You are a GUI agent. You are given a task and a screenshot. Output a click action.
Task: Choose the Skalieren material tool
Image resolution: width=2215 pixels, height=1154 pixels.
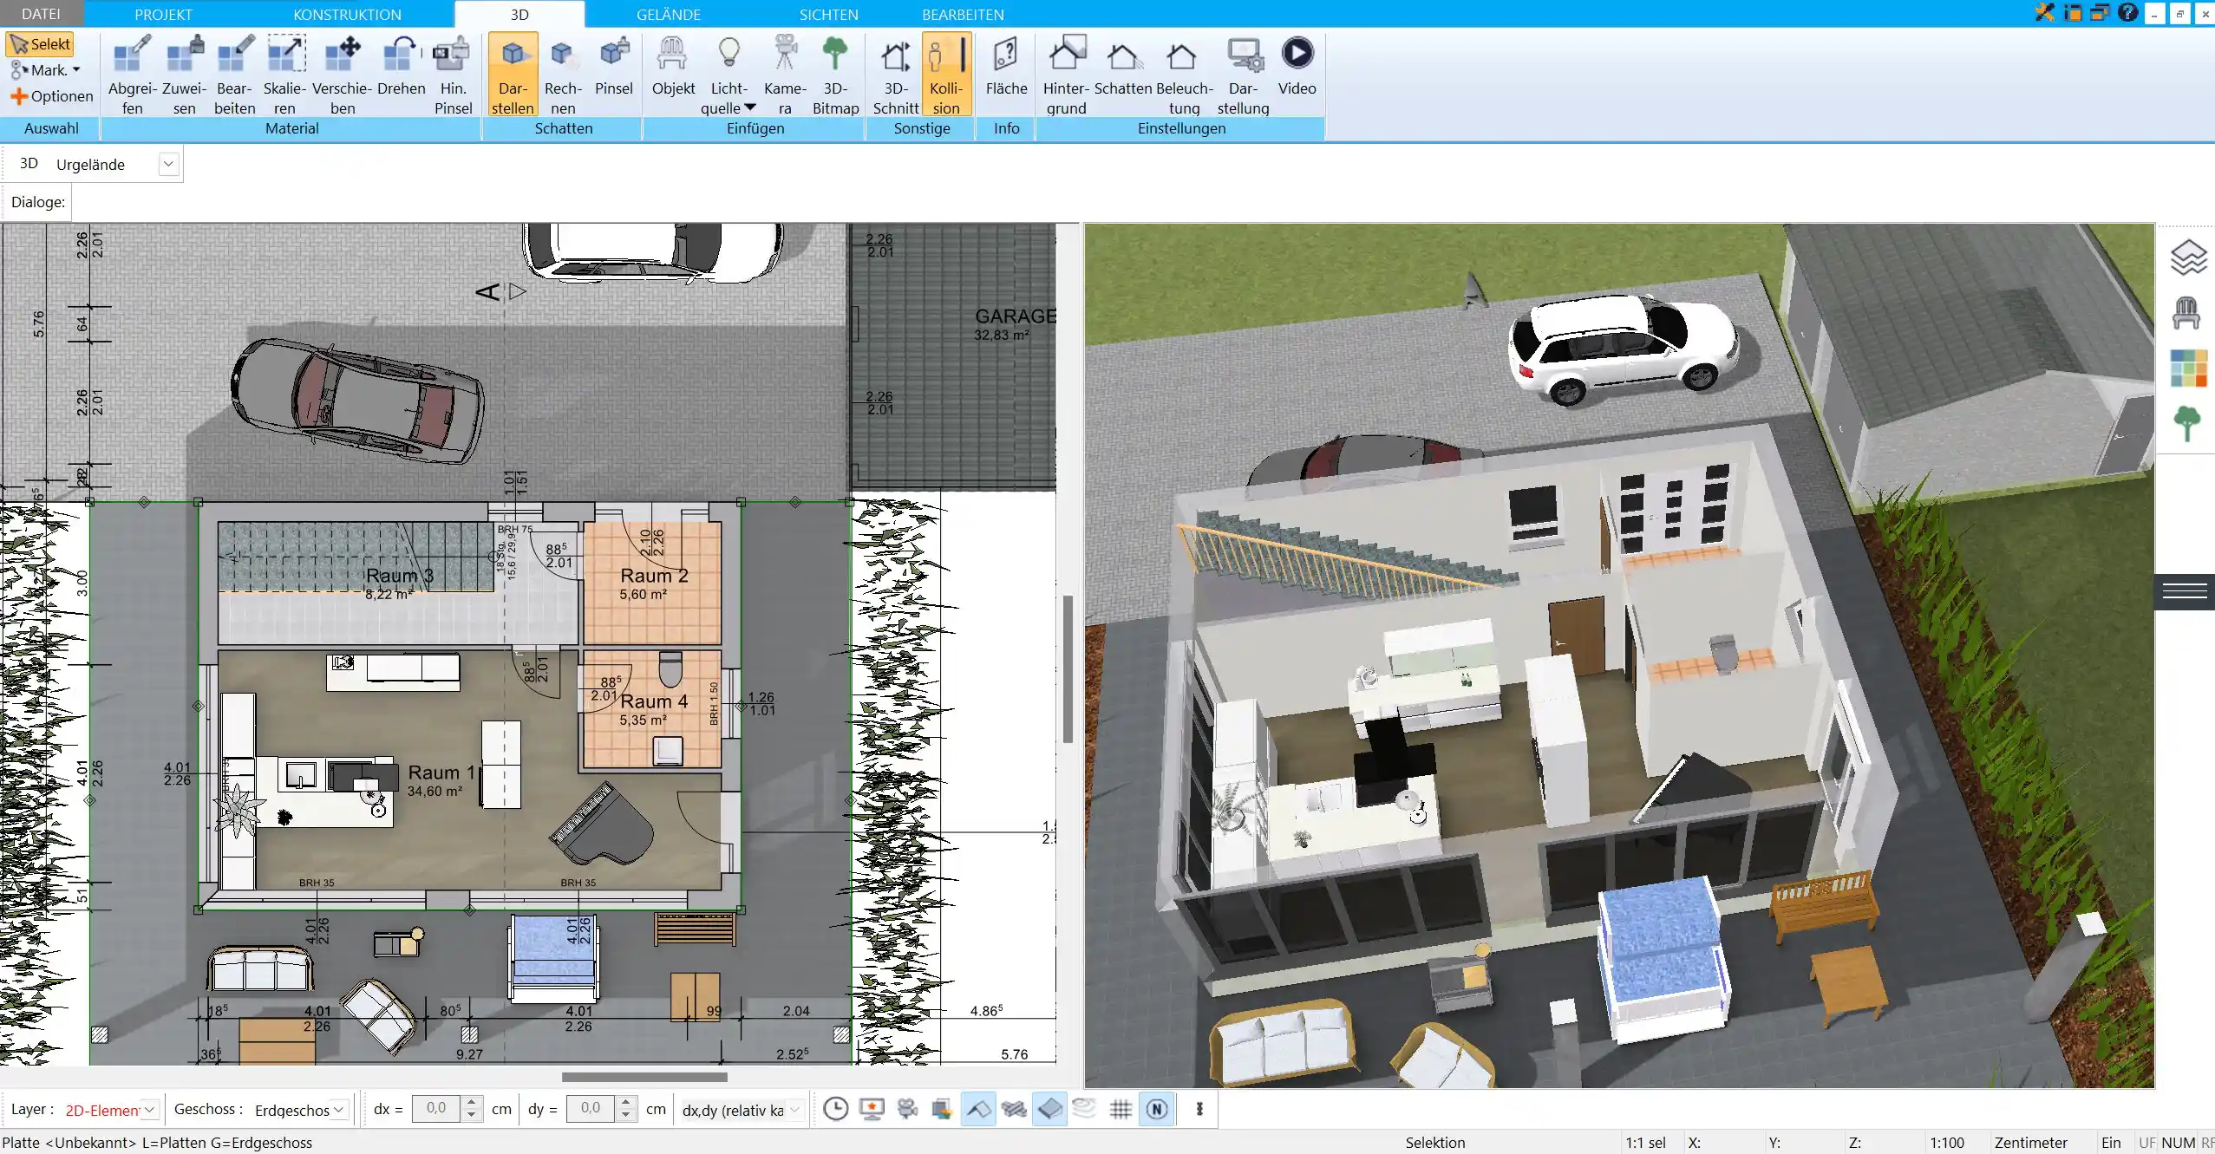[284, 75]
